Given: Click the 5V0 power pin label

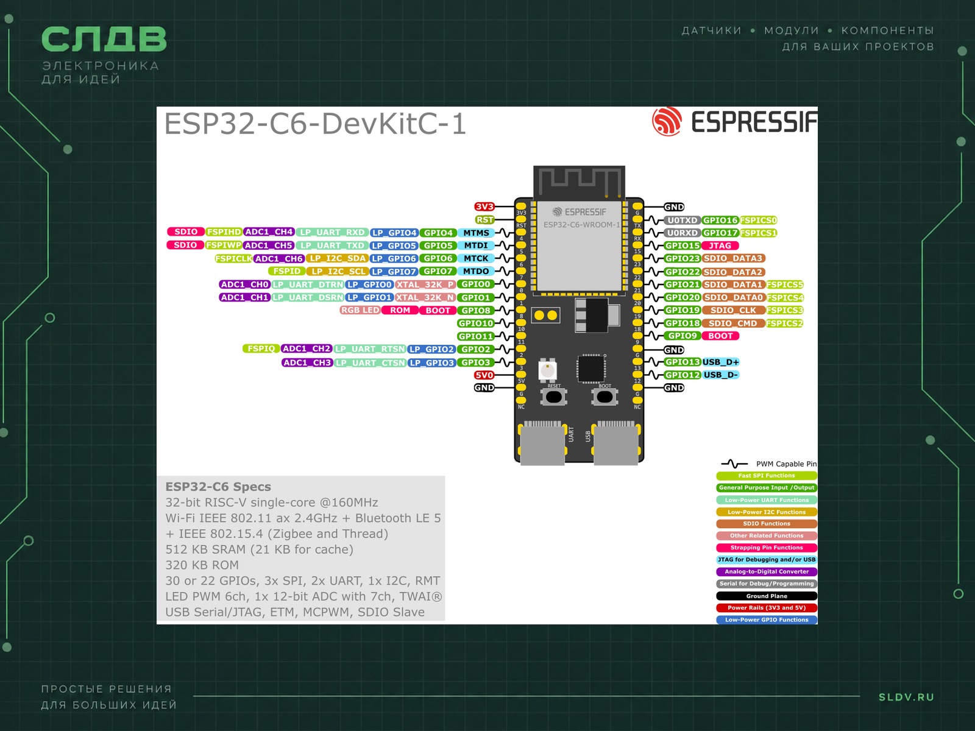Looking at the screenshot, I should pos(484,375).
